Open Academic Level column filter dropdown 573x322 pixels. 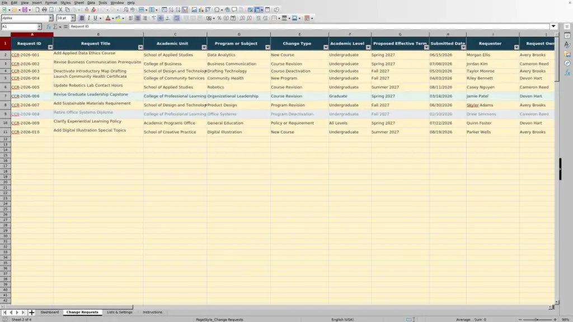[x=368, y=48]
